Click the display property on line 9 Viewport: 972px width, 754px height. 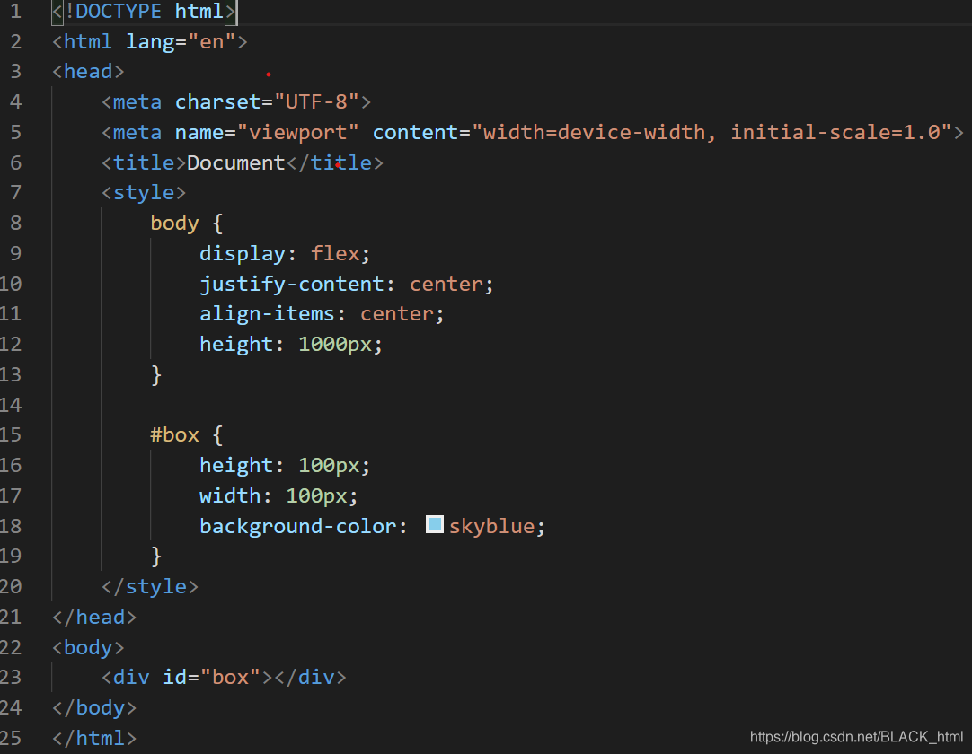click(243, 253)
